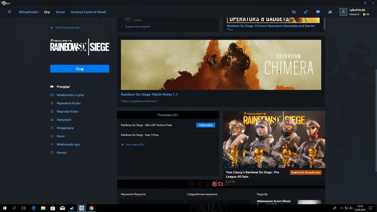Select Nagrody Klubu in sidebar
The height and width of the screenshot is (212, 377).
coord(68,111)
